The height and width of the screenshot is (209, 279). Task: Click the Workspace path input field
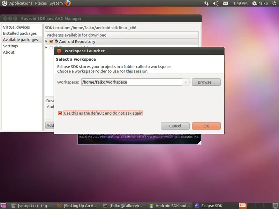pyautogui.click(x=132, y=82)
